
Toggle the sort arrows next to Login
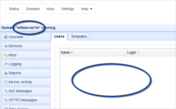[138, 53]
